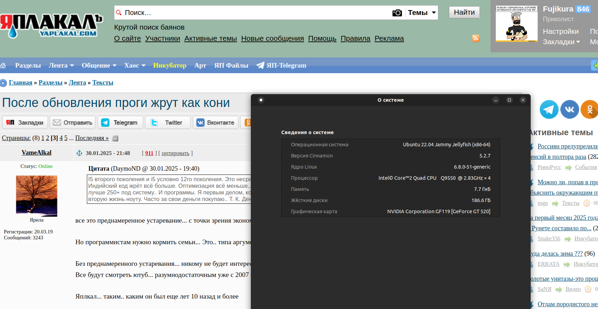Select the NVIDIA GeForce GT 520 graphics text
The width and height of the screenshot is (598, 309).
pyautogui.click(x=439, y=211)
